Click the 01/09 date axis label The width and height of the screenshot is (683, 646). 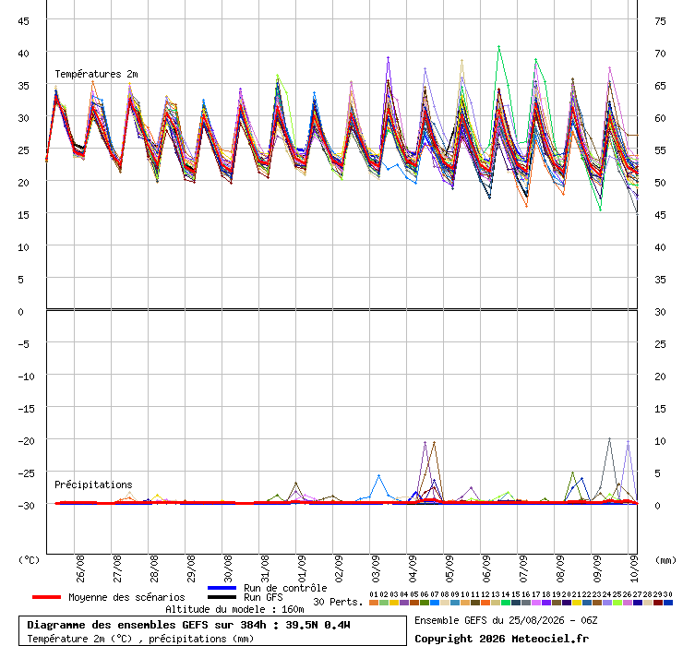point(302,568)
